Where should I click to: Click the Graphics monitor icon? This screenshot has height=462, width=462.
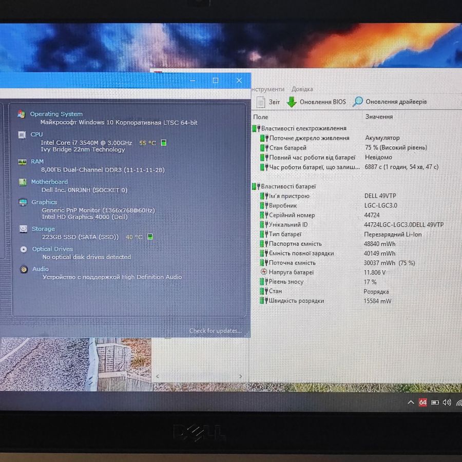coord(23,202)
